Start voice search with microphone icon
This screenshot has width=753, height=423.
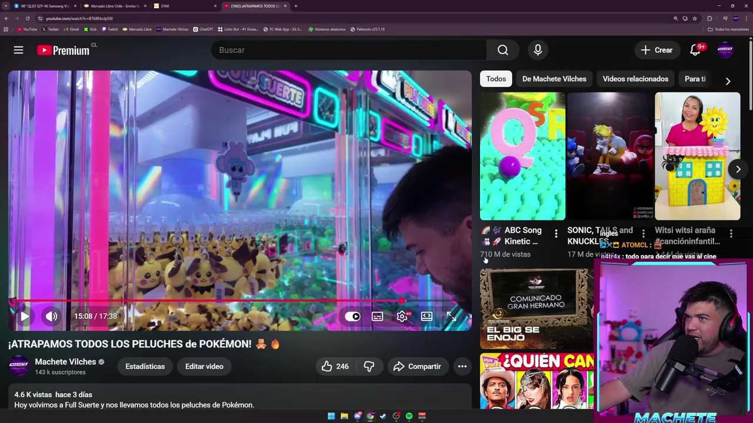coord(538,50)
